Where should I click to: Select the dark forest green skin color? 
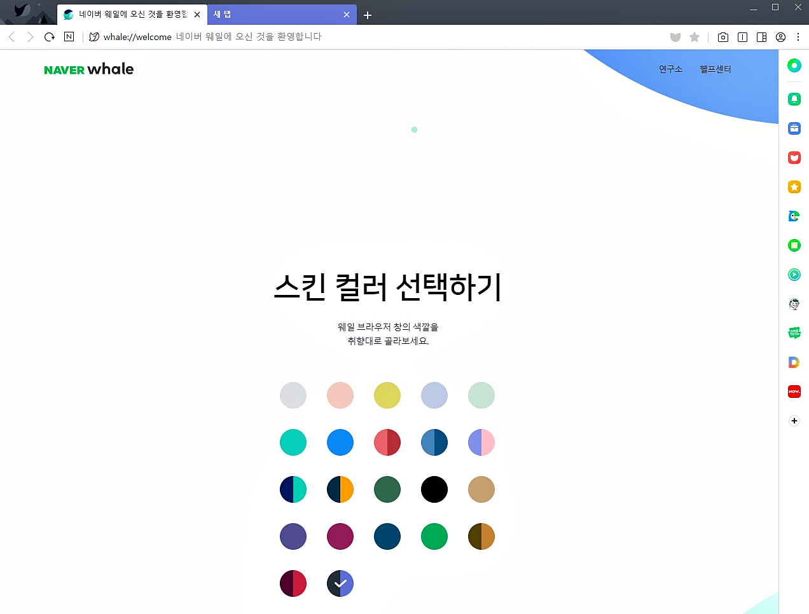387,489
